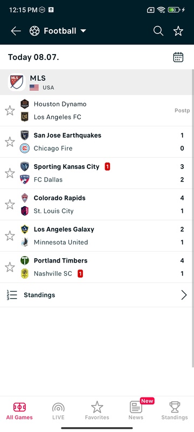Open the calendar date picker
194x432 pixels.
[178, 57]
